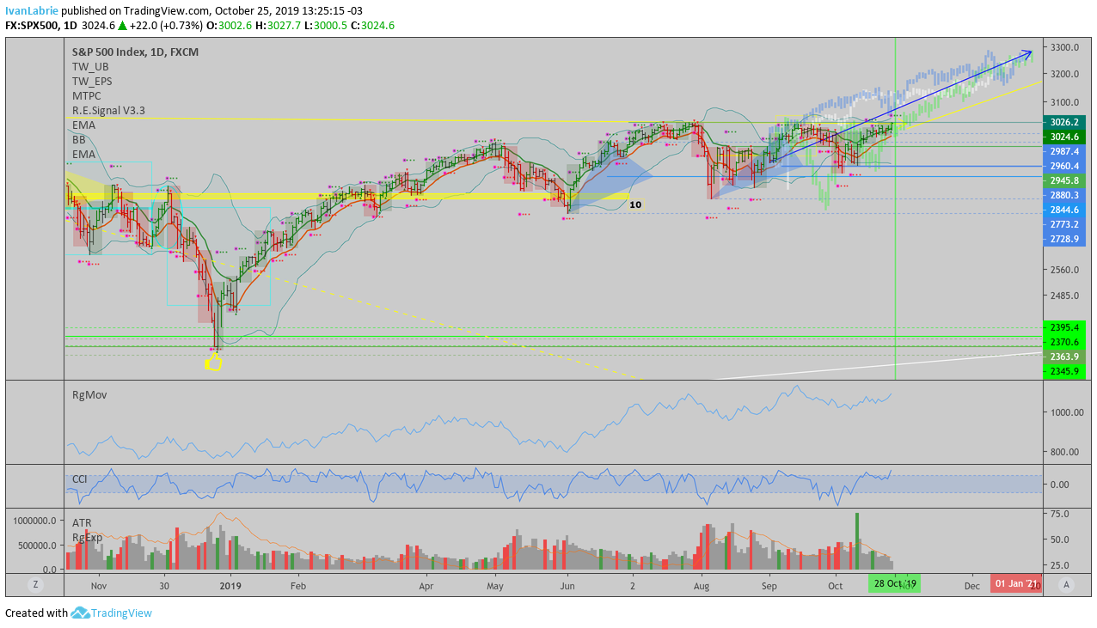Click the close value C:3024.6
The width and height of the screenshot is (1097, 628).
(x=372, y=26)
